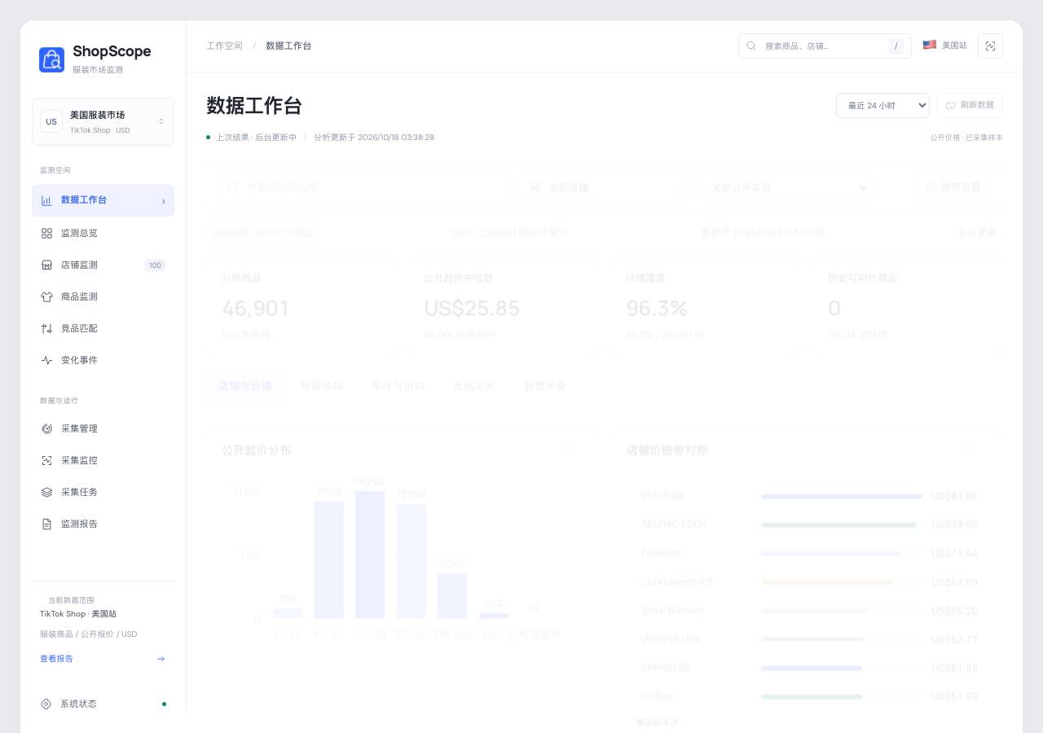This screenshot has height=733, width=1043.
Task: Click the ShopScope shopping bag logo
Action: click(51, 59)
